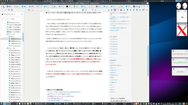Image resolution: width=188 pixels, height=105 pixels.
Task: Focus the bookmark search field
Action: pos(12,19)
